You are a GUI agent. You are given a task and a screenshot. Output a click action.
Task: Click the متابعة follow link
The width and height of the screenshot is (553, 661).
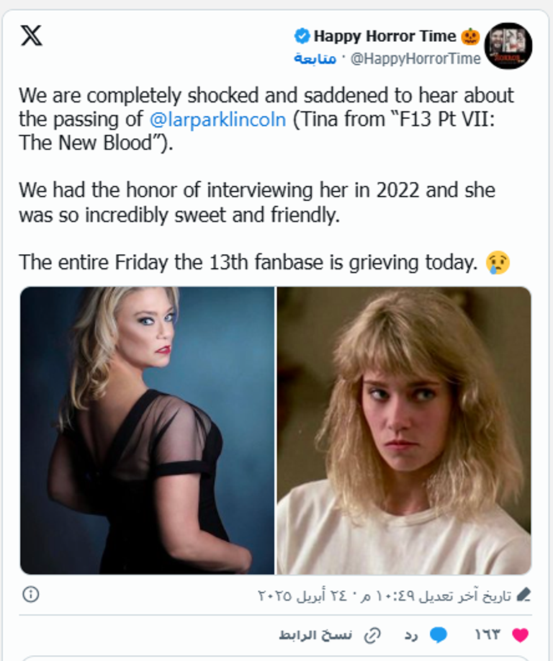click(x=315, y=59)
